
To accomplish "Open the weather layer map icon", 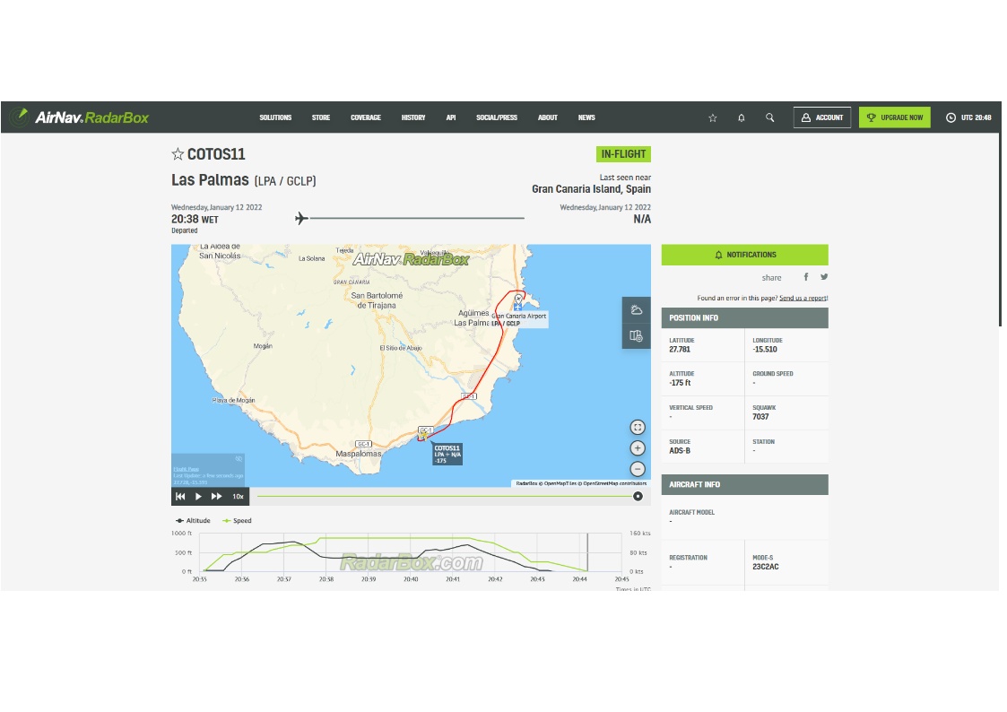I will pyautogui.click(x=637, y=310).
